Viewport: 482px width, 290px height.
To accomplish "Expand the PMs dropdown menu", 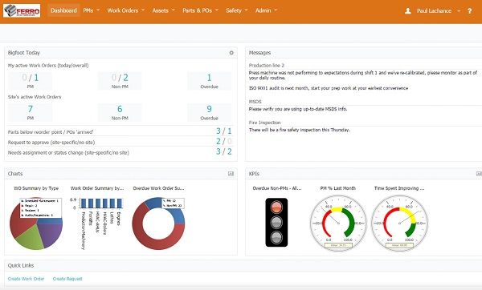I will pos(92,10).
